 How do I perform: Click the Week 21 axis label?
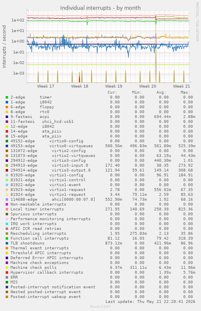pyautogui.click(x=182, y=86)
